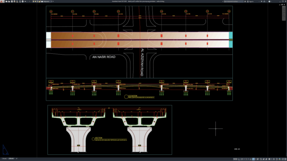Open status bar Customization menu icon

(x=285, y=159)
